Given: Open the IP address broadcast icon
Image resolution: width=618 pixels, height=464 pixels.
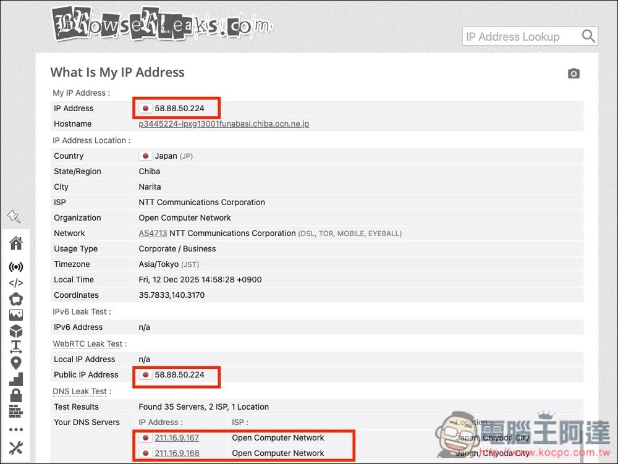Looking at the screenshot, I should 16,268.
